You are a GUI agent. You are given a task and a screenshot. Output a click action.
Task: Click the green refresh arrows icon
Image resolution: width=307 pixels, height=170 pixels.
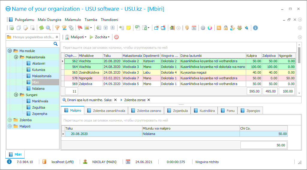pyautogui.click(x=41, y=28)
